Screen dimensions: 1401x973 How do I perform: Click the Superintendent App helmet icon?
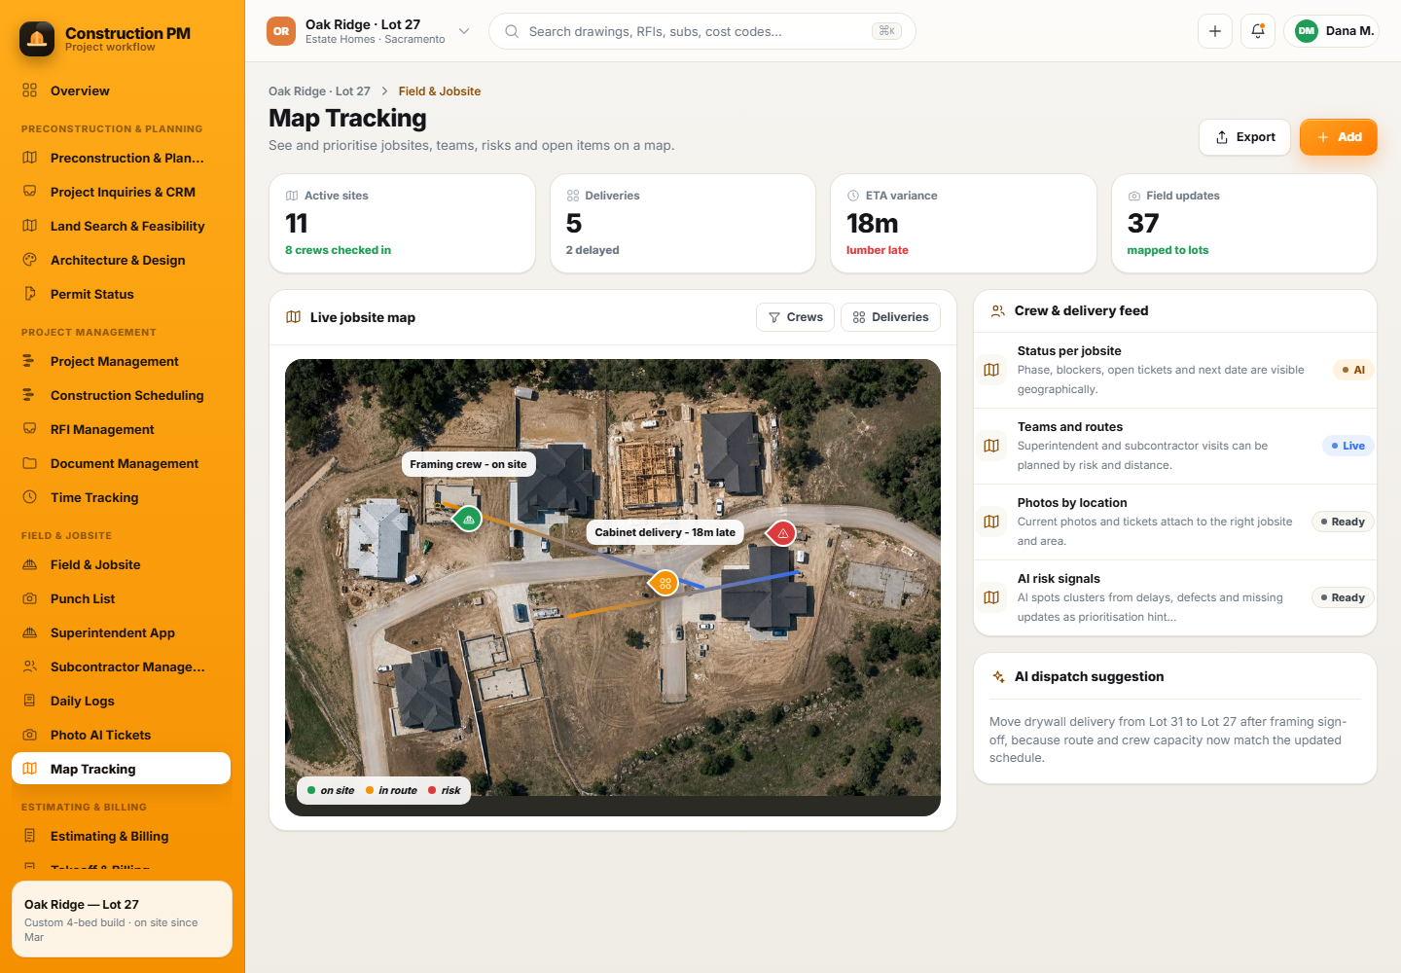(30, 632)
